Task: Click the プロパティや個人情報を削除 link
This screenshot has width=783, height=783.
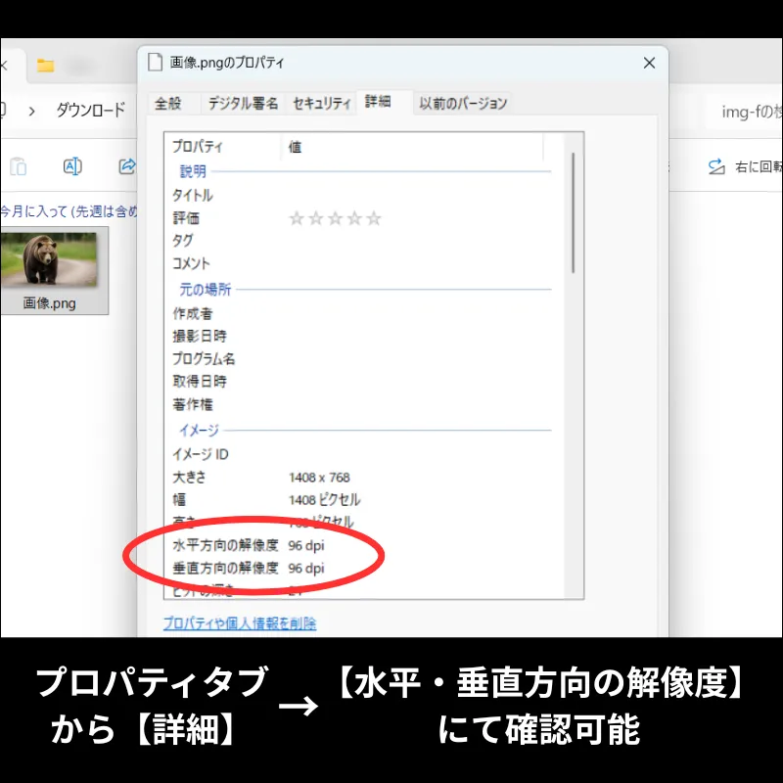Action: coord(240,623)
